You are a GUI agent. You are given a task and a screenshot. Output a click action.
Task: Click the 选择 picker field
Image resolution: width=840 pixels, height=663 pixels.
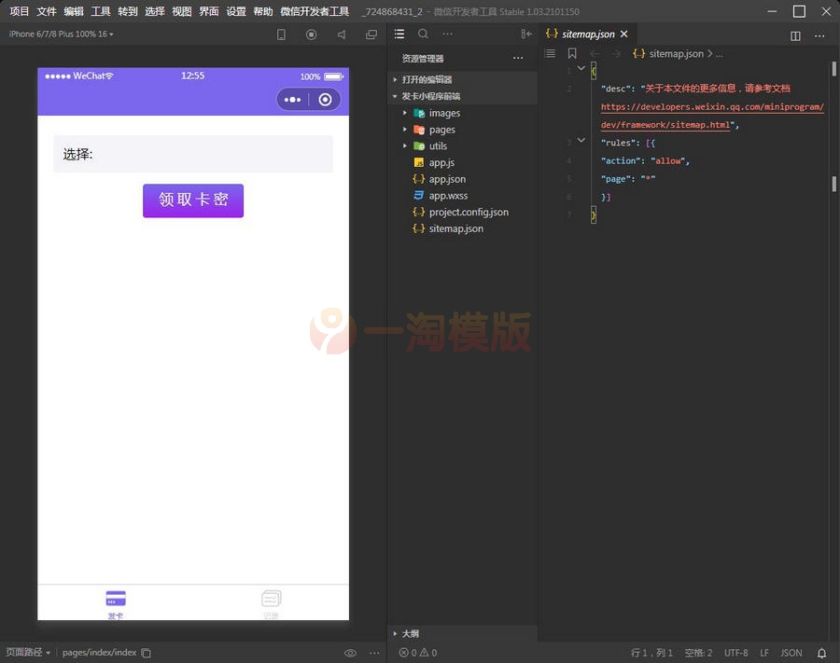193,154
